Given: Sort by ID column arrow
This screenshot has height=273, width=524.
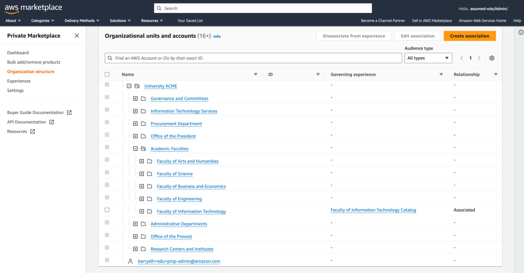Looking at the screenshot, I should coord(318,75).
